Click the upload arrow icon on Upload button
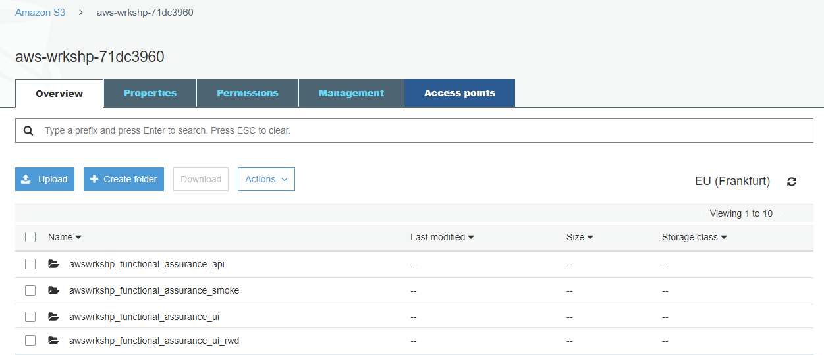The image size is (824, 355). point(26,179)
